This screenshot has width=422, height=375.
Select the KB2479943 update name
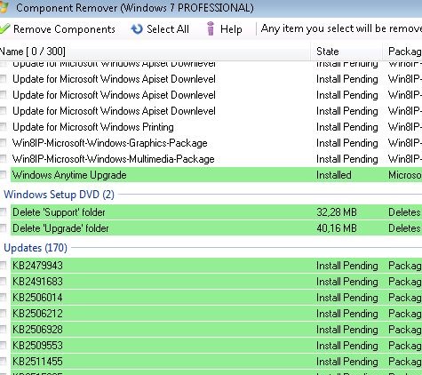[x=37, y=266]
